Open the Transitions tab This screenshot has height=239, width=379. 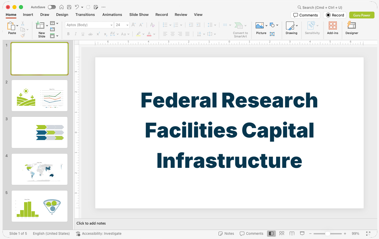(x=85, y=14)
